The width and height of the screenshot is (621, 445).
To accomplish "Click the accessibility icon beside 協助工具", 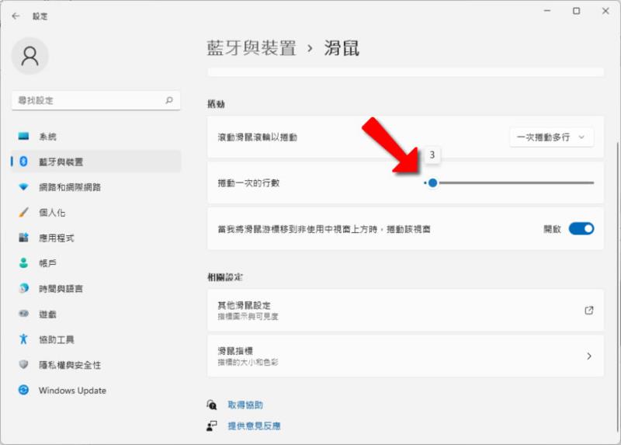I will tap(23, 339).
